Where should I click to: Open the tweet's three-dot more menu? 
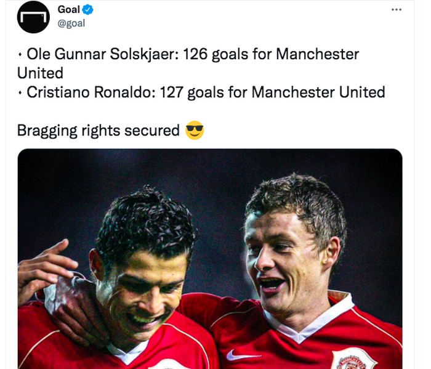point(397,10)
